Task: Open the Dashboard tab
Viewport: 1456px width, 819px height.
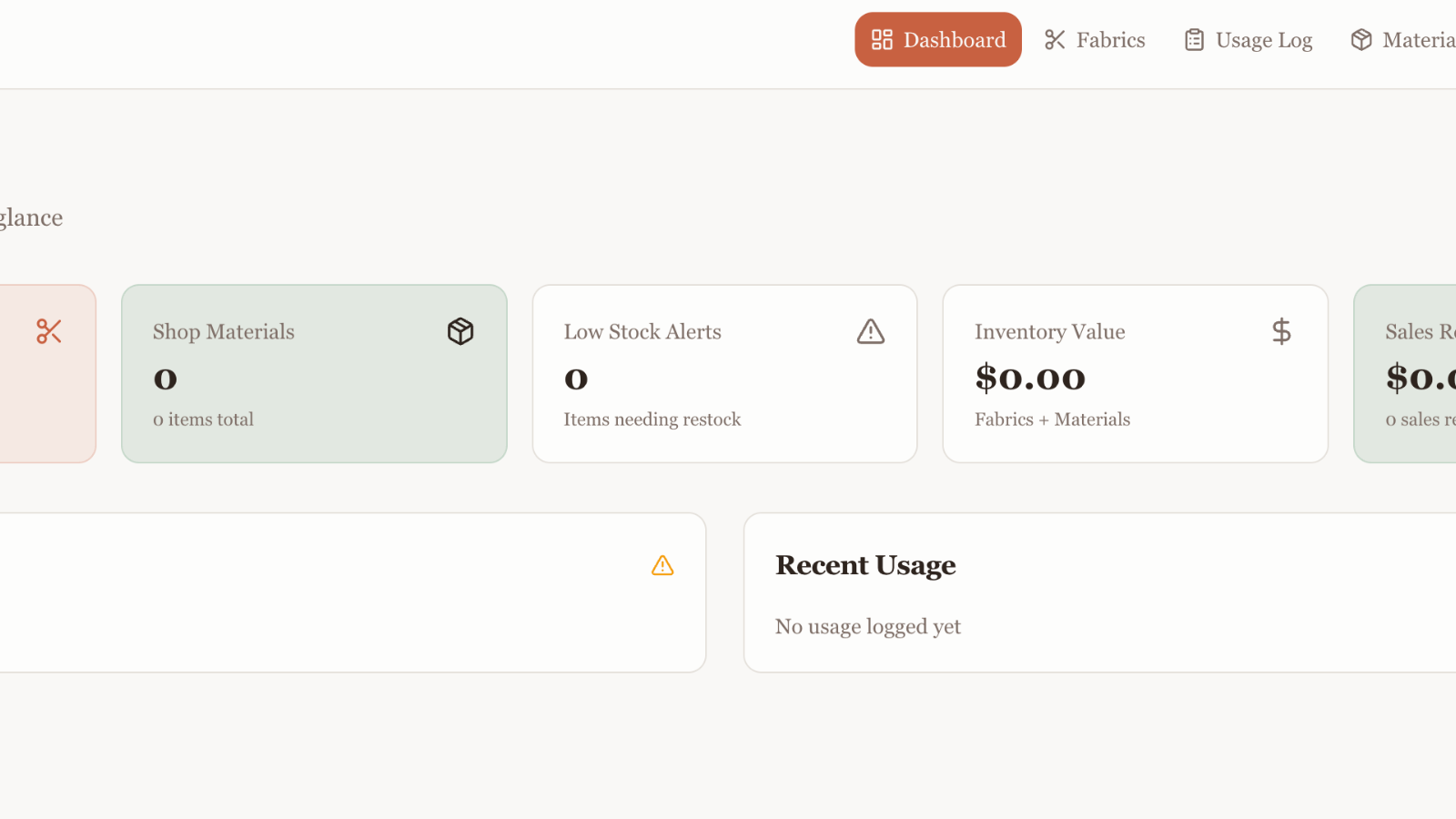Action: [x=938, y=40]
